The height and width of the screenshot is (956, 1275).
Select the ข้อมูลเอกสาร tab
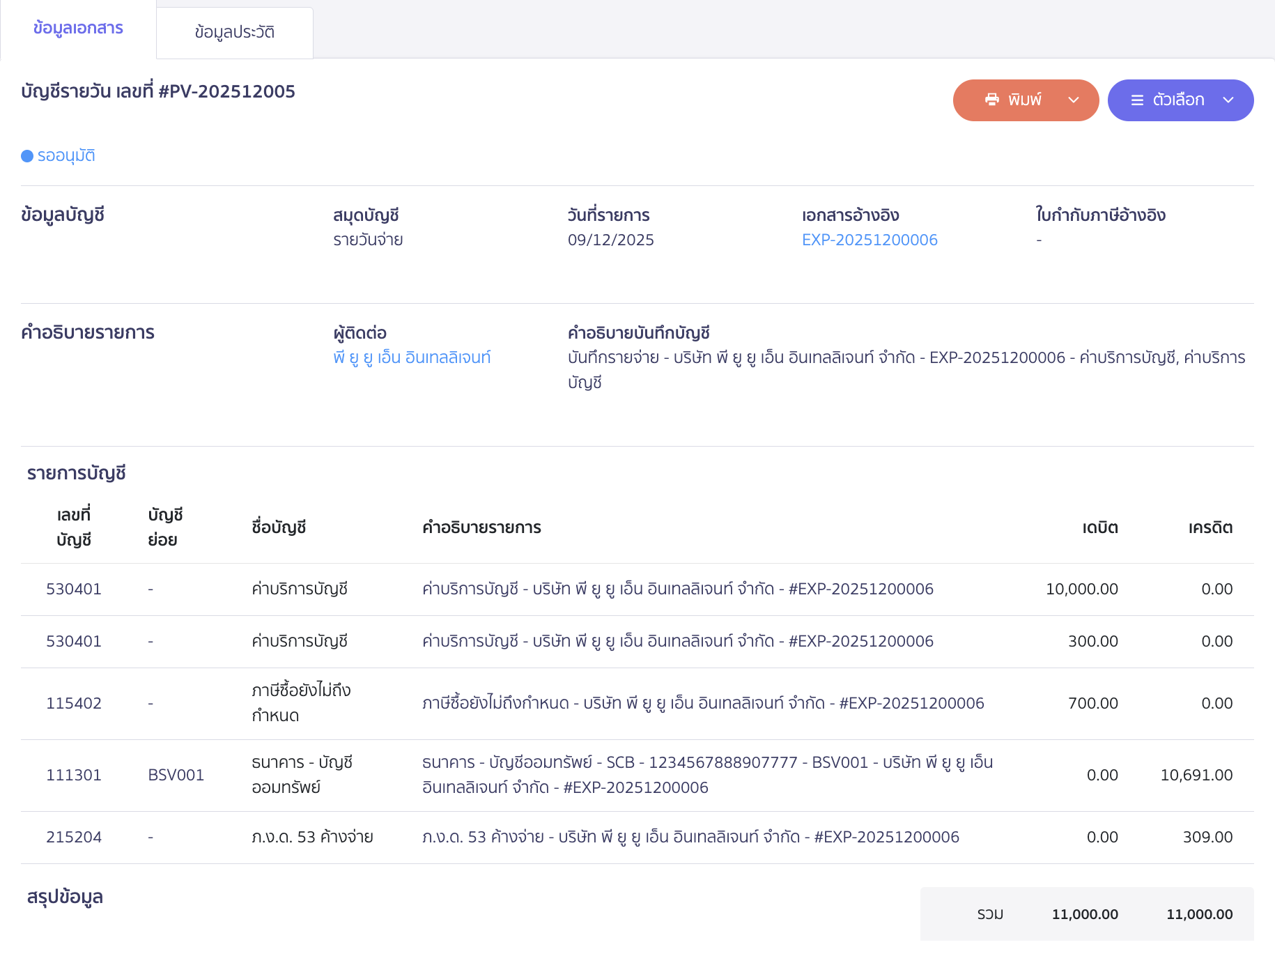click(x=78, y=29)
